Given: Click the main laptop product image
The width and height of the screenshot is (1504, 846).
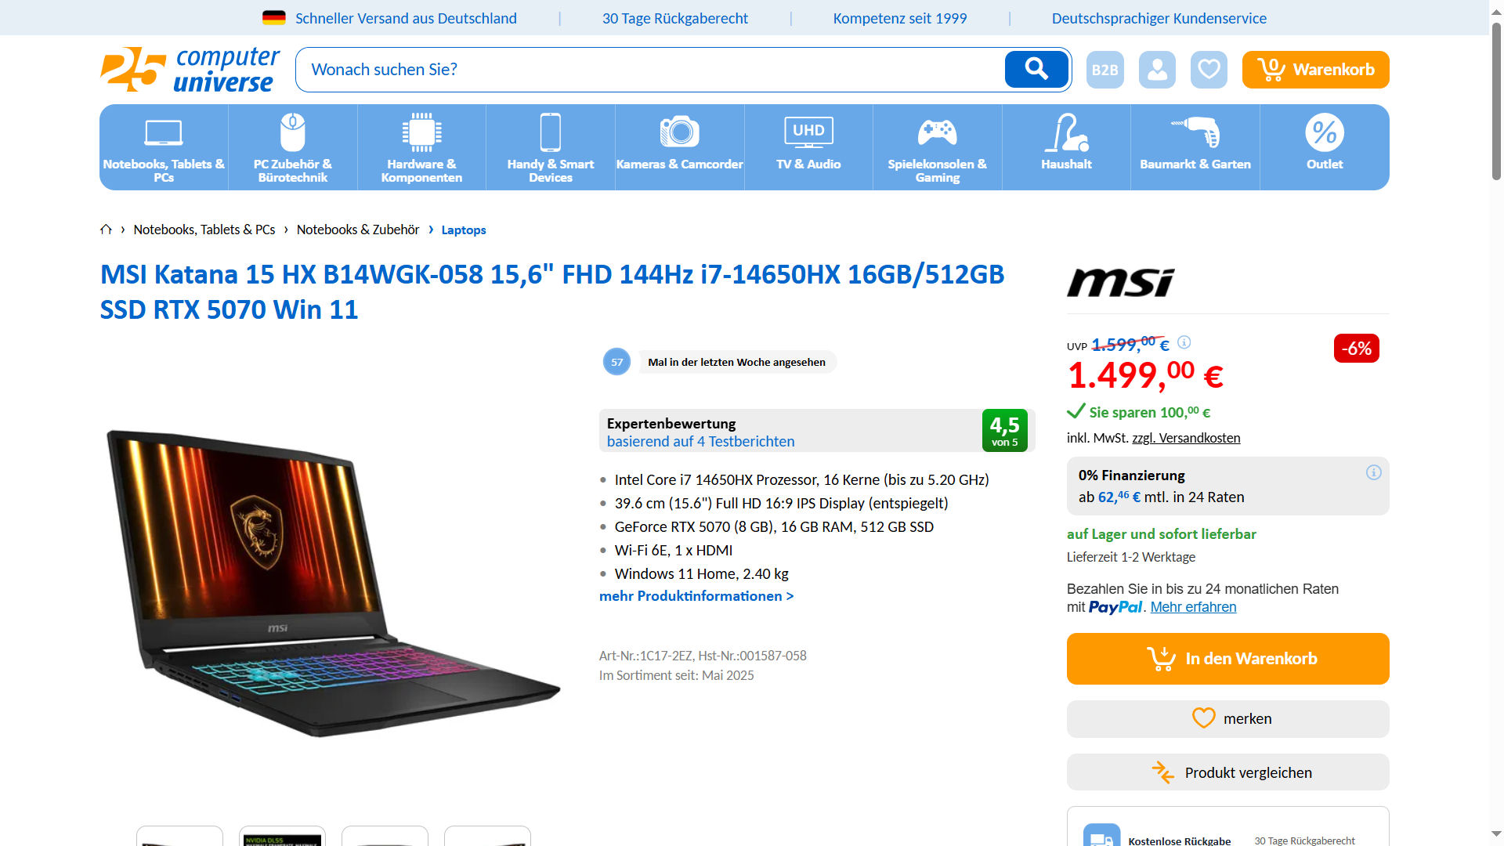Looking at the screenshot, I should pos(333,584).
